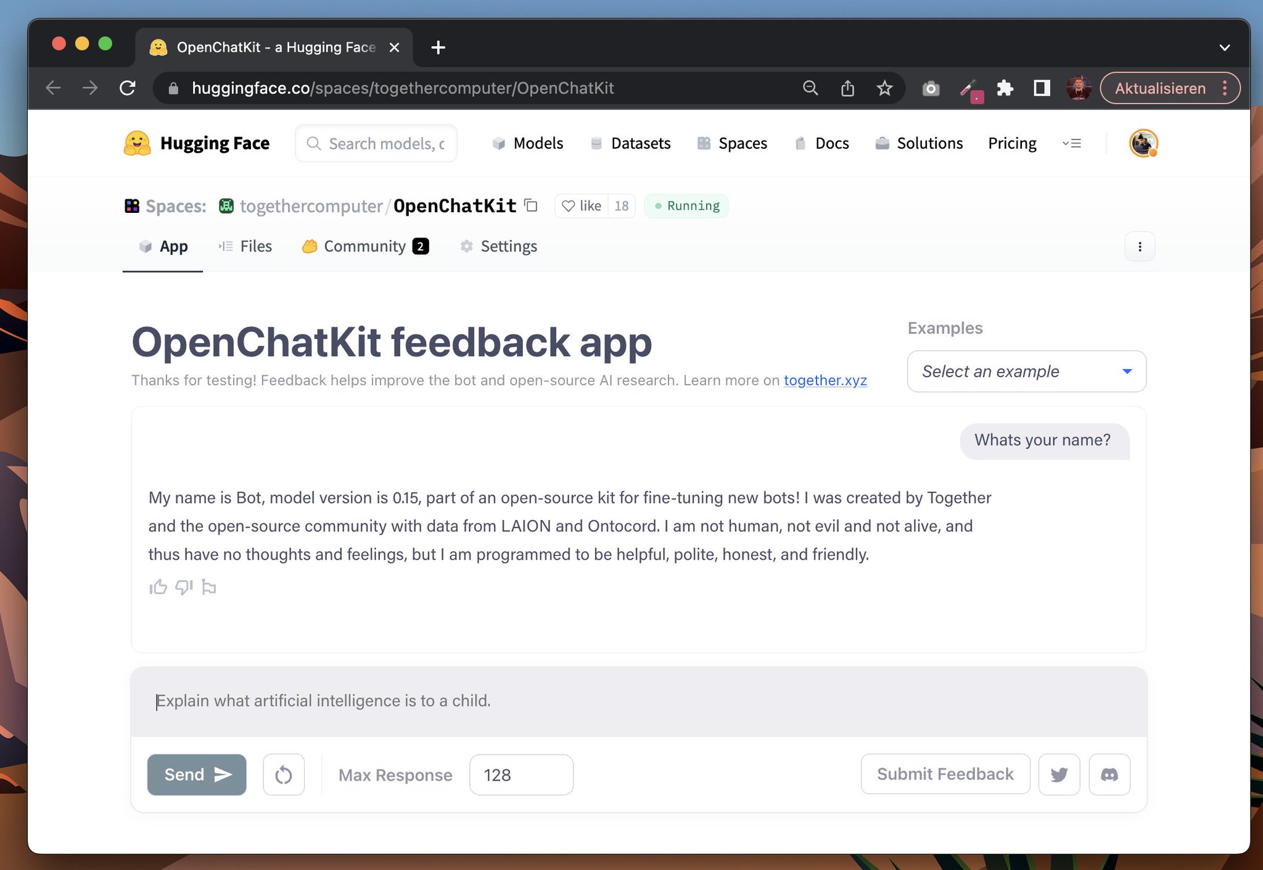Open the Discord link
This screenshot has width=1263, height=870.
1109,774
